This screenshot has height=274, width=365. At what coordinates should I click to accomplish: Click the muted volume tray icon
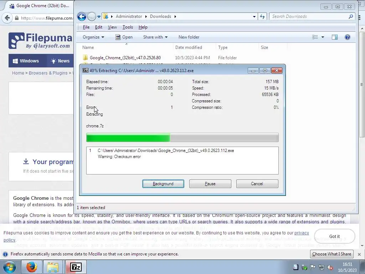click(330, 267)
